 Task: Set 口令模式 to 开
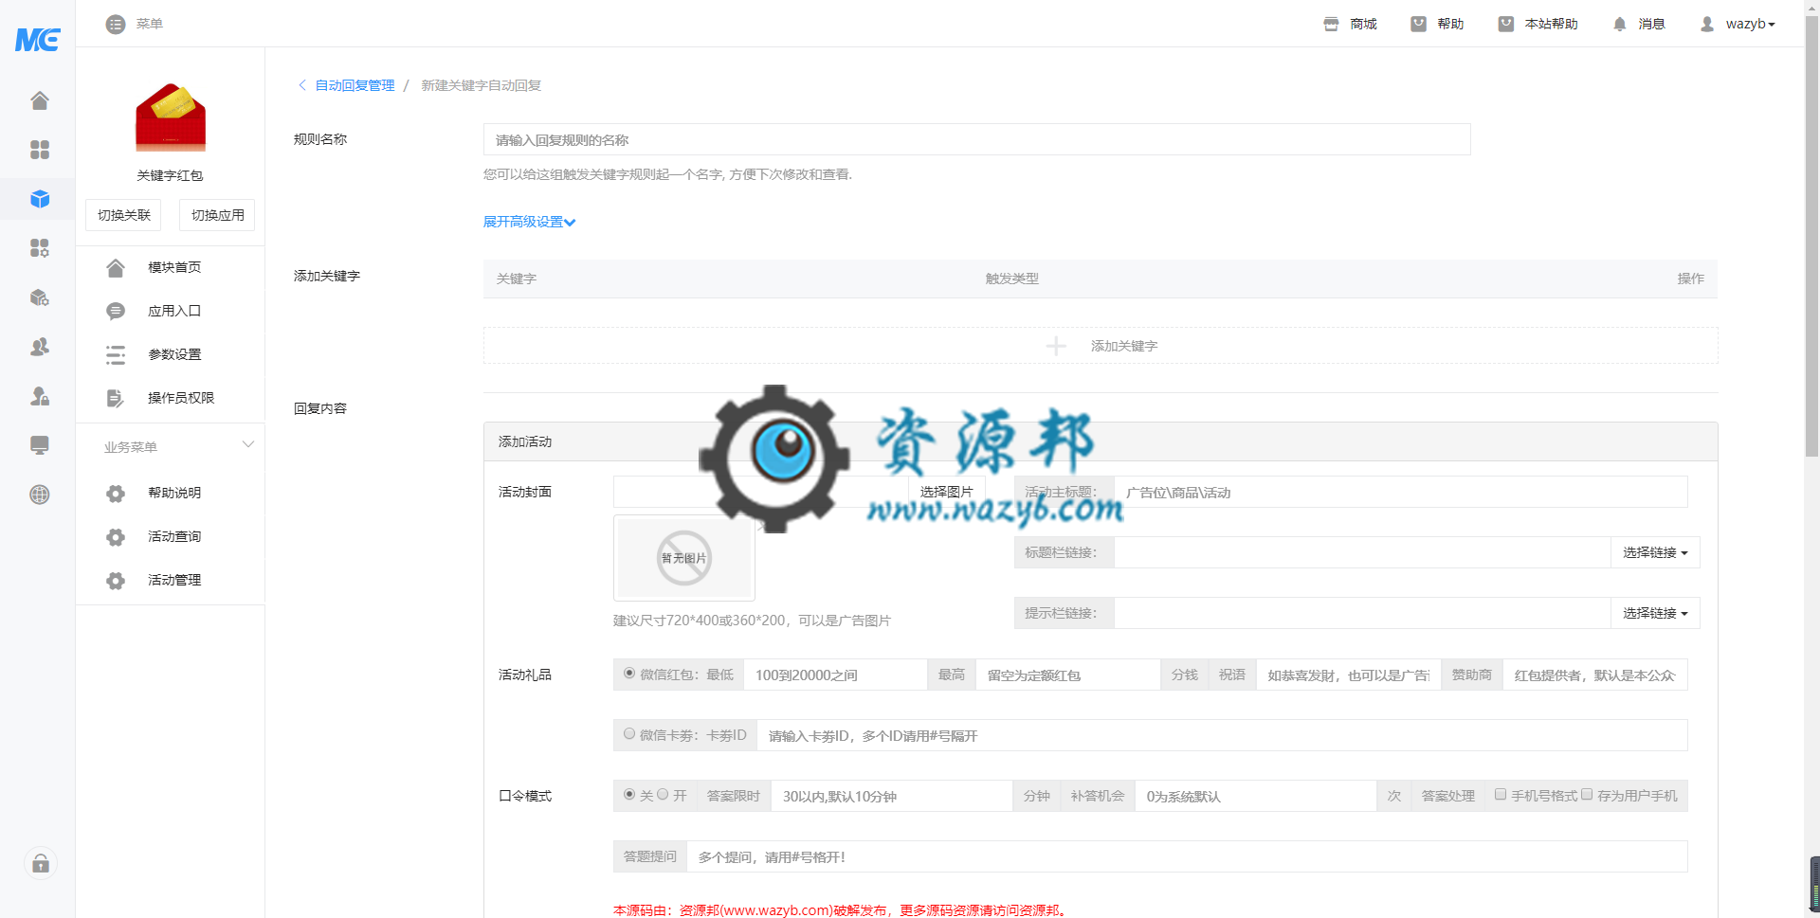(x=663, y=795)
